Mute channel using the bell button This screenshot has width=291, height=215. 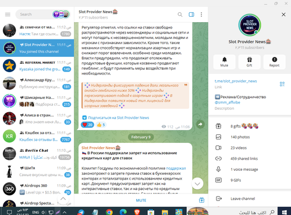pyautogui.click(x=224, y=62)
